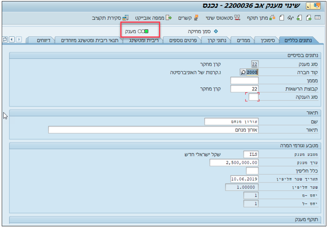Click תאריך שער חליפין field 10.06.2019
The width and height of the screenshot is (327, 227).
click(x=245, y=179)
